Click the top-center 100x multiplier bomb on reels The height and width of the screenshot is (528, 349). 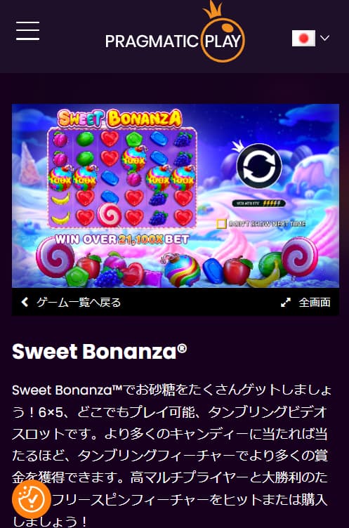[x=133, y=159]
